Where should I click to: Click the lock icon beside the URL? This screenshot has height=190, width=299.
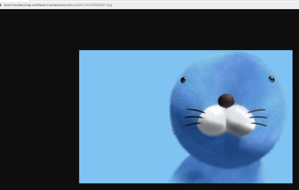click(1, 5)
